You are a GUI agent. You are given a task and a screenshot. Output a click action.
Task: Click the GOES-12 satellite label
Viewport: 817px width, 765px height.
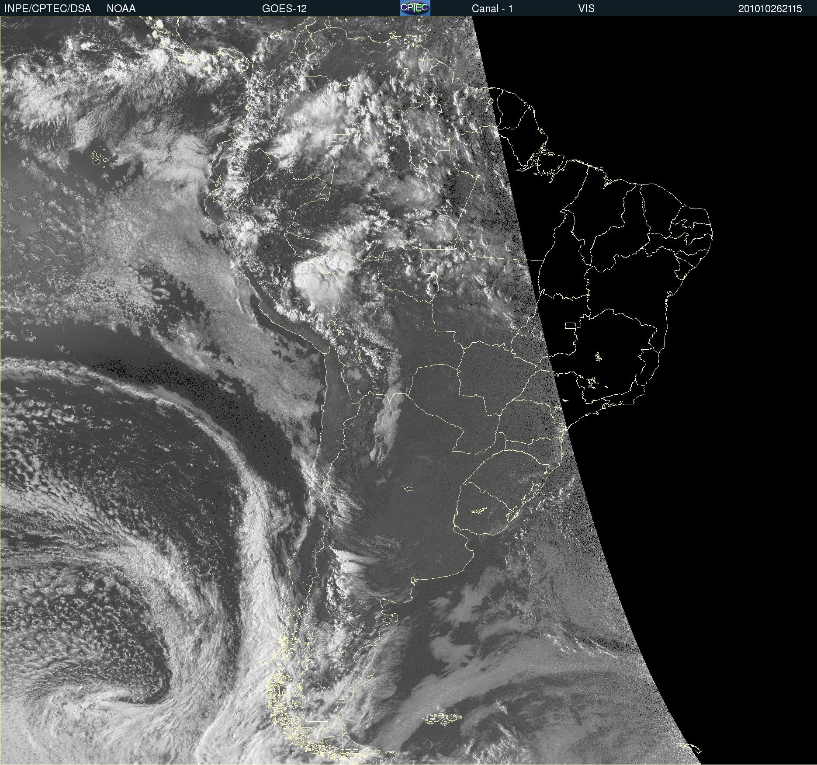[284, 8]
